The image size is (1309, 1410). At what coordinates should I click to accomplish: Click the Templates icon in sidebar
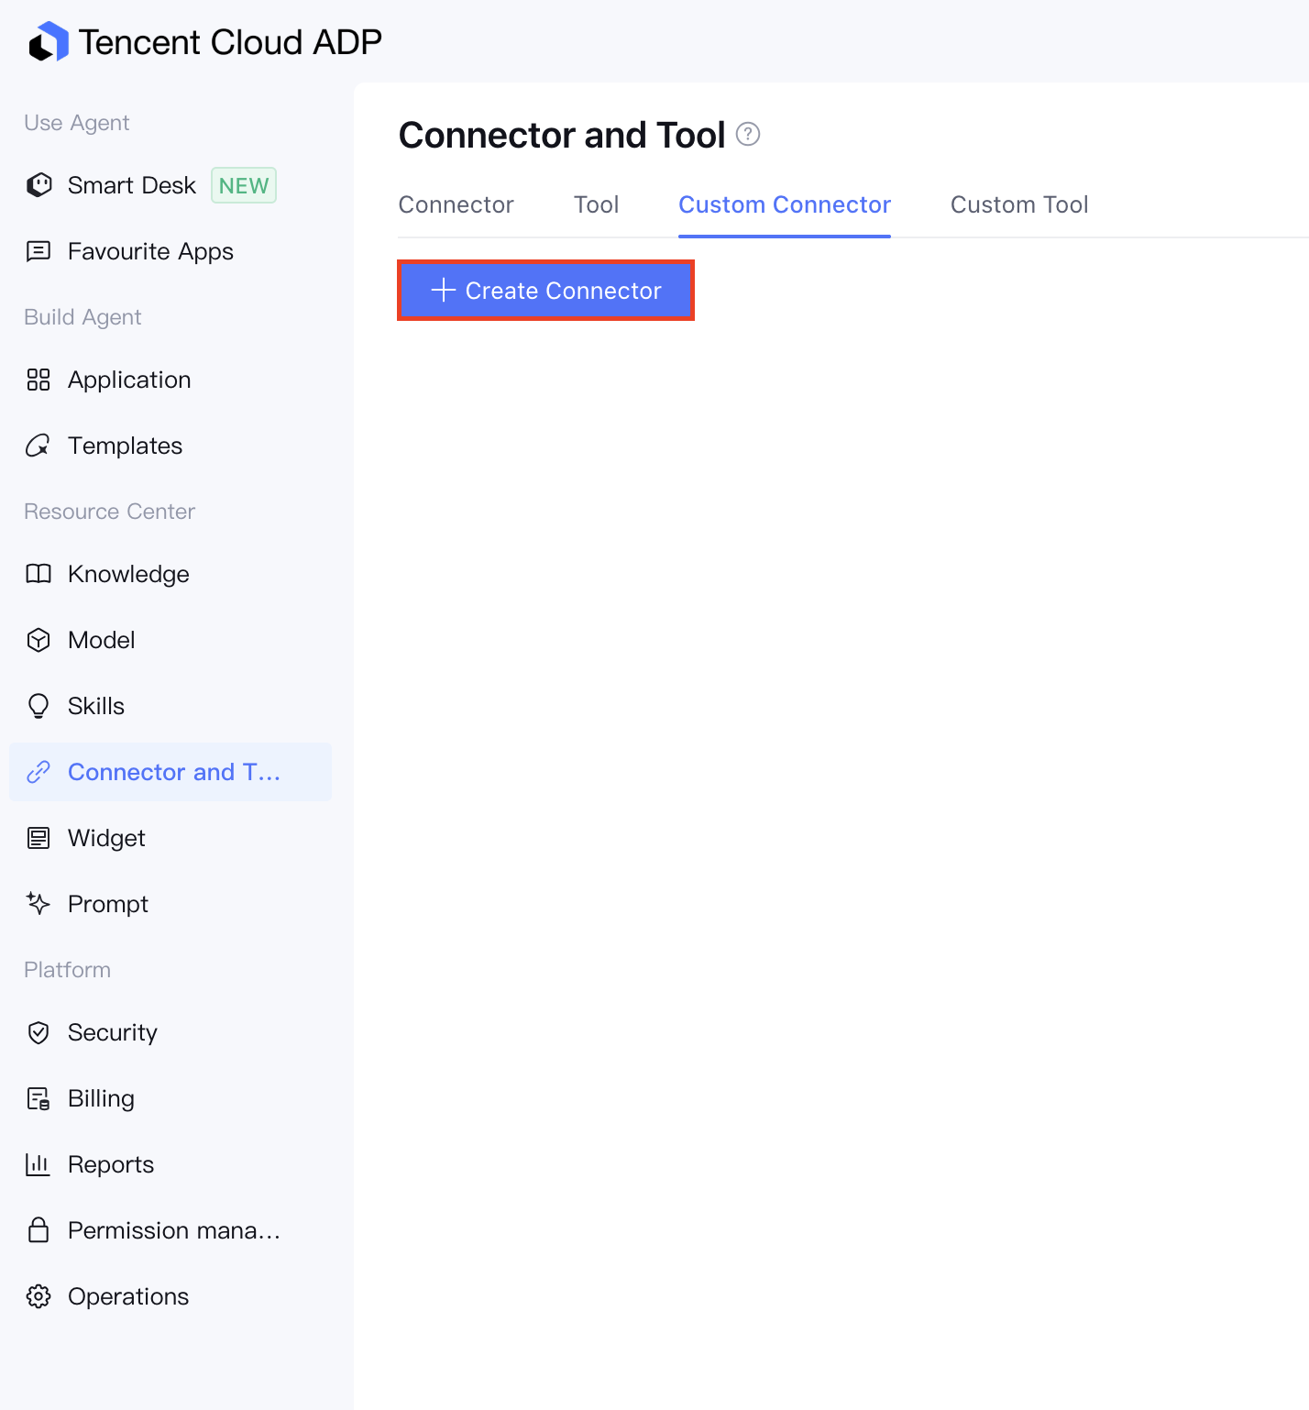(x=38, y=446)
